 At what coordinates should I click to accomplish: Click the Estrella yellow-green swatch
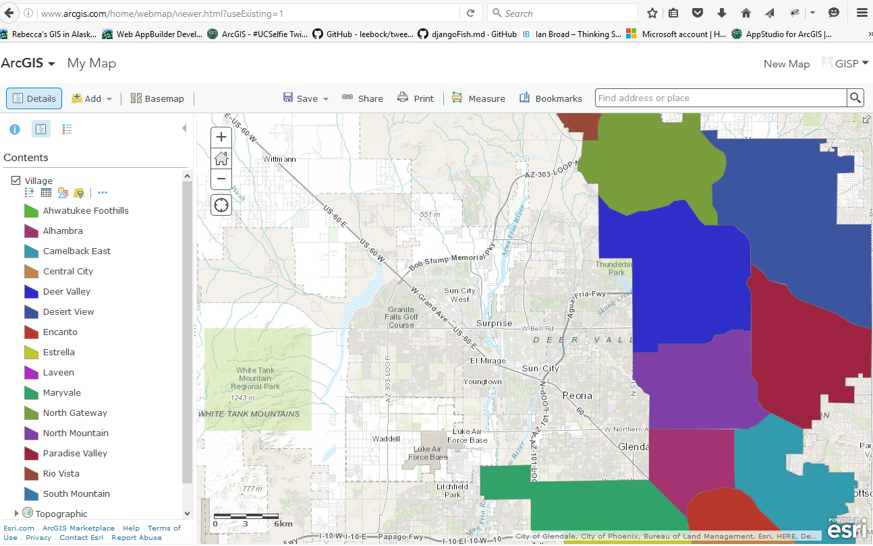point(31,352)
